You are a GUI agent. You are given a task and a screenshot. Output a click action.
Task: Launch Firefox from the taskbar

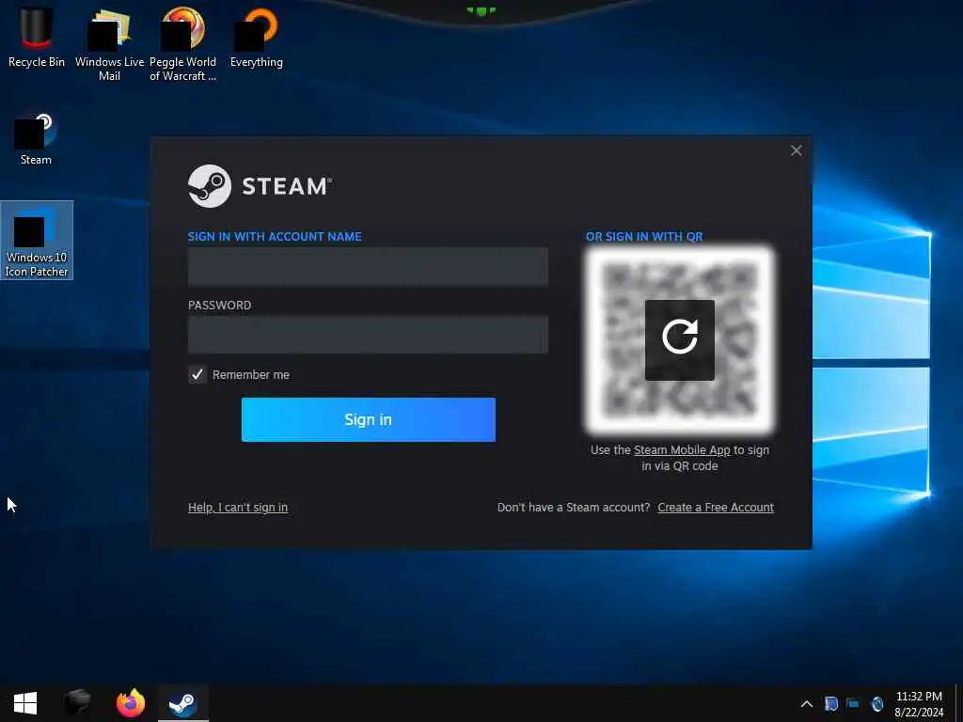pos(130,703)
